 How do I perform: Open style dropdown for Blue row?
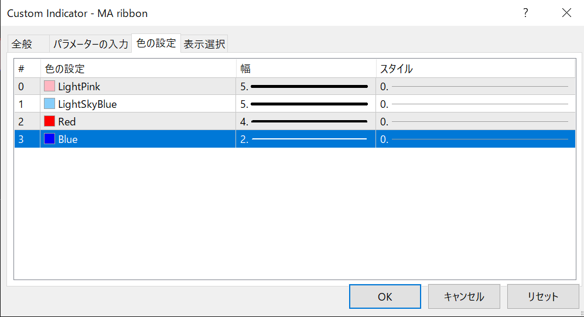click(x=474, y=139)
